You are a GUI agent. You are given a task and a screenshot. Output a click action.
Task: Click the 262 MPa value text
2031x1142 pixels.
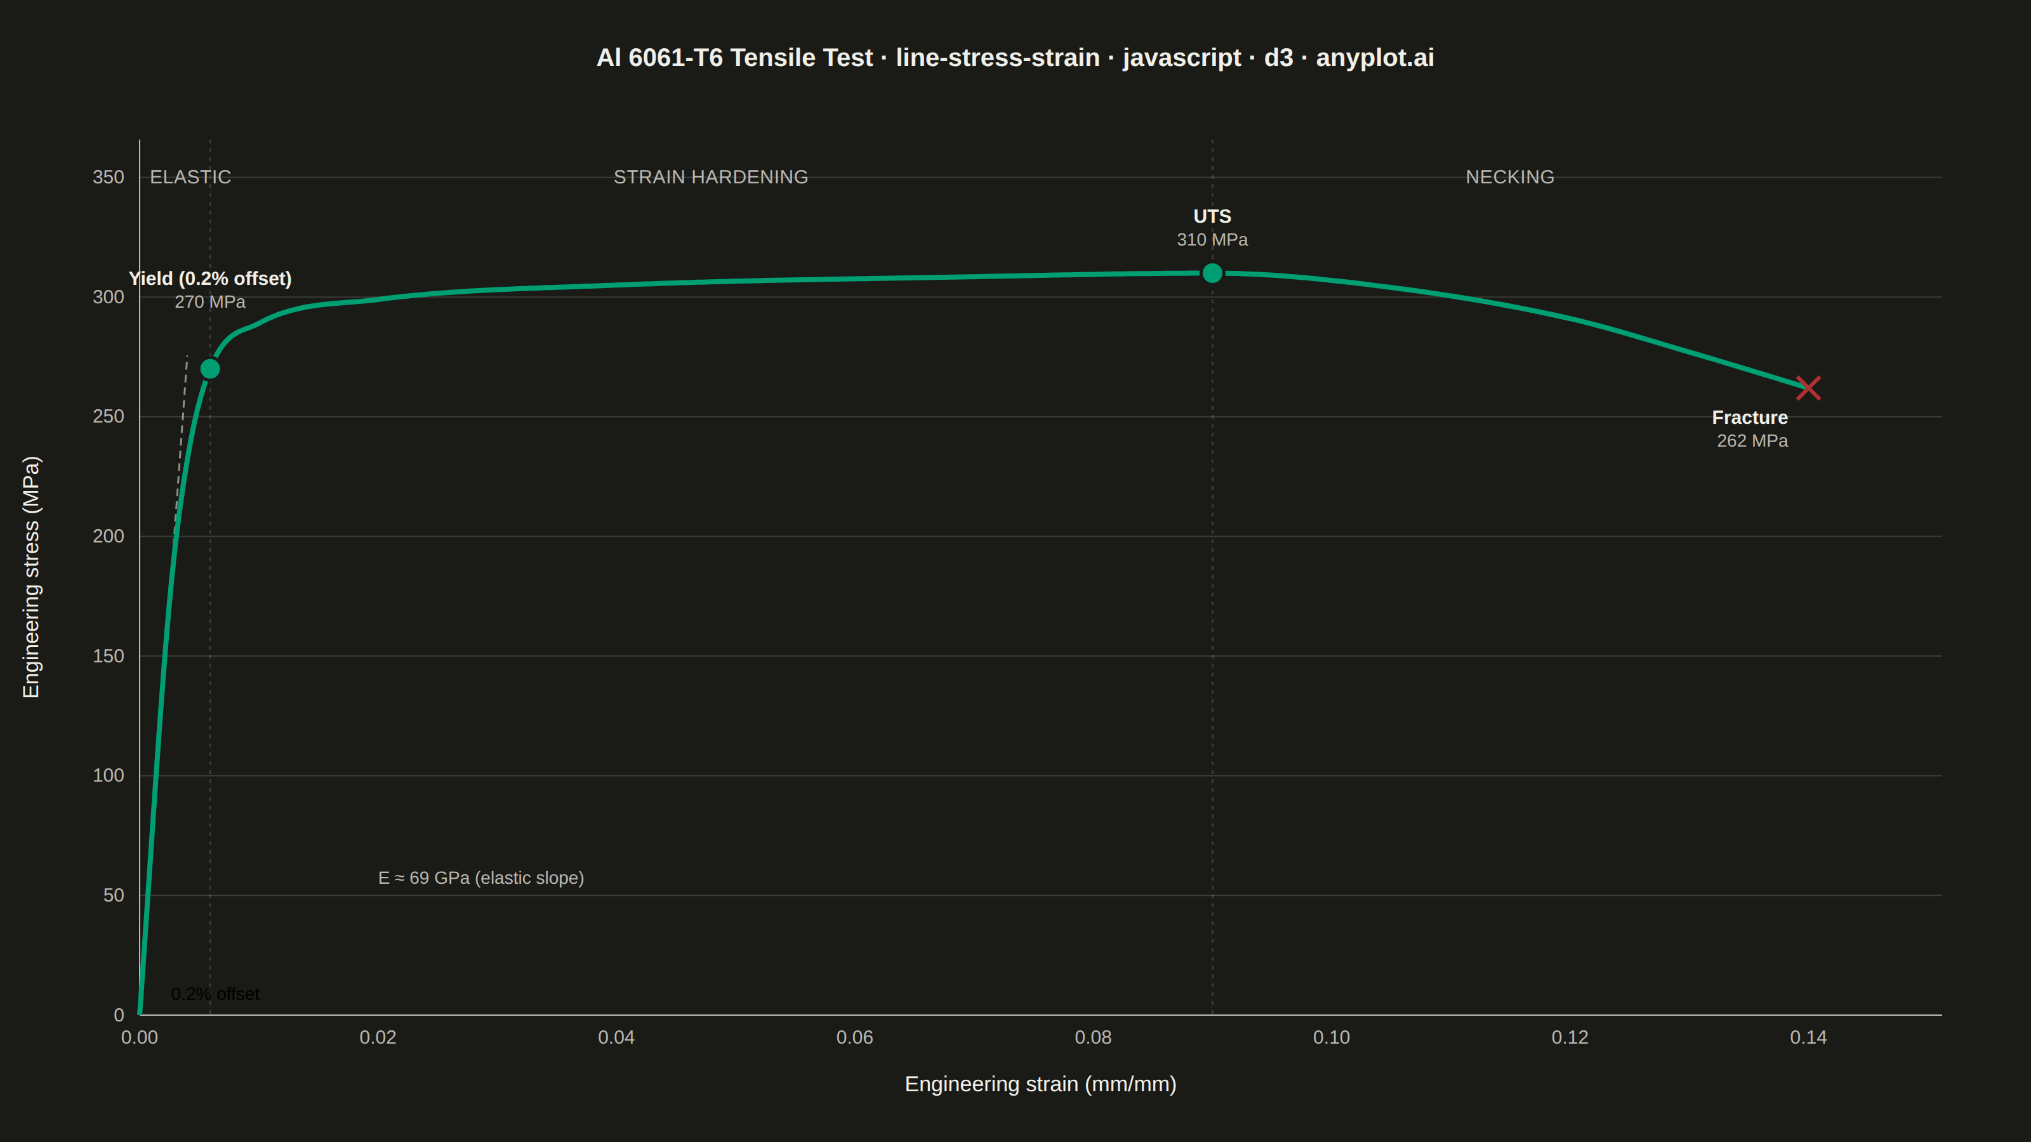pyautogui.click(x=1752, y=440)
